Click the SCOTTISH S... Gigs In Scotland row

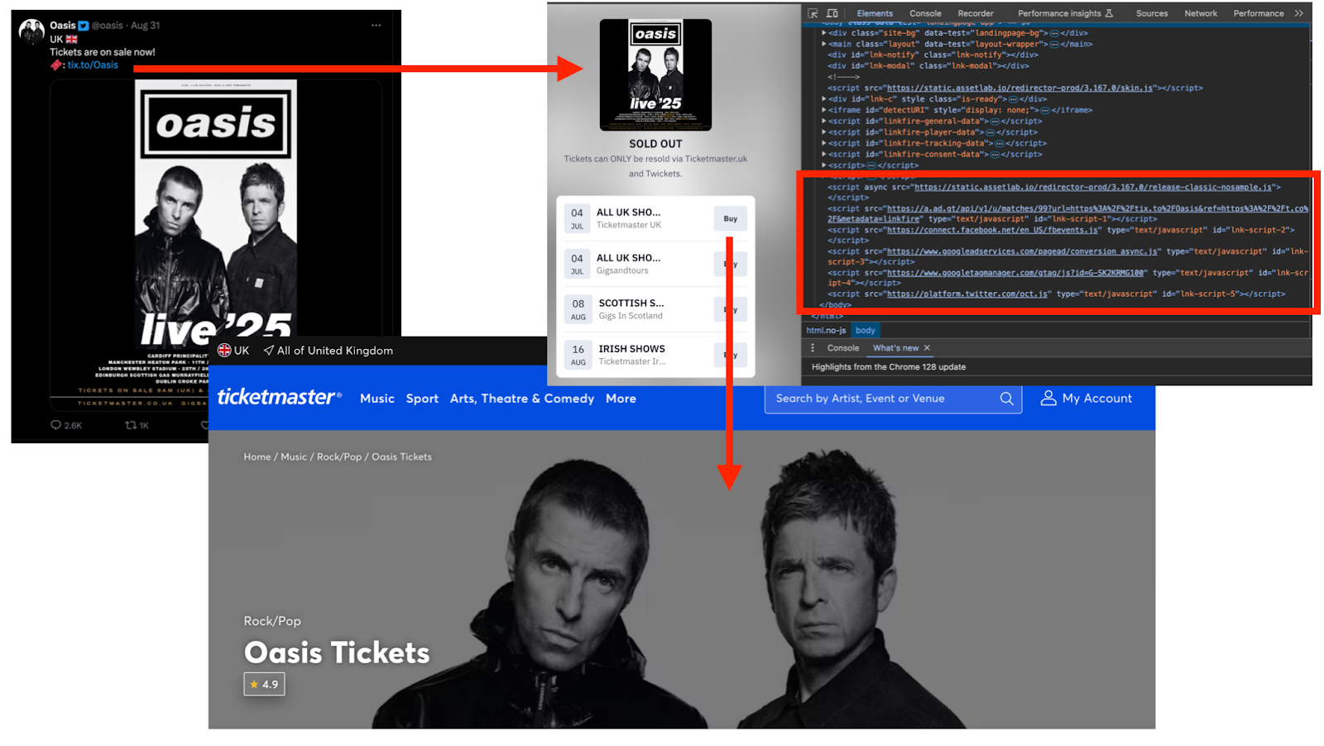point(655,309)
